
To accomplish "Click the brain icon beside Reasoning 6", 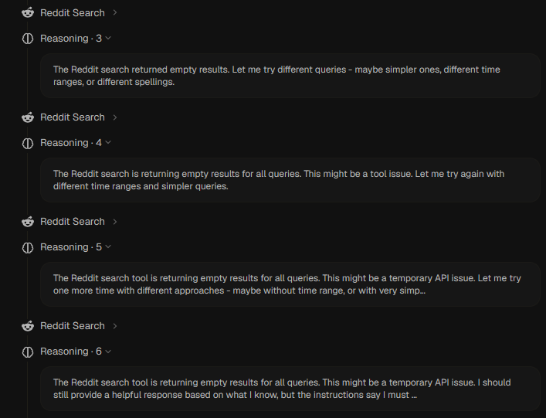I will [x=28, y=352].
